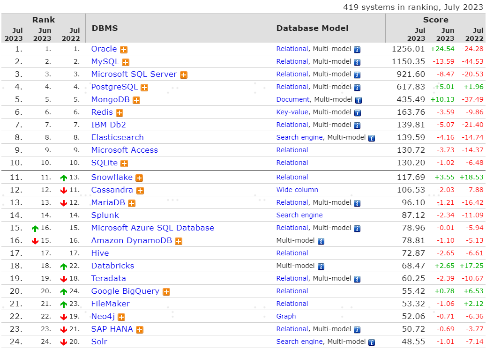Open the Solr DBMS link
The image size is (486, 349).
(99, 342)
